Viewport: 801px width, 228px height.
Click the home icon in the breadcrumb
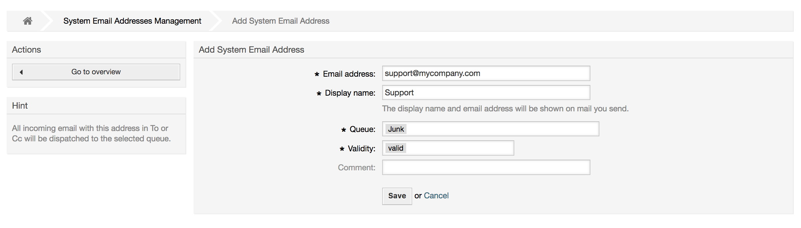(x=28, y=21)
